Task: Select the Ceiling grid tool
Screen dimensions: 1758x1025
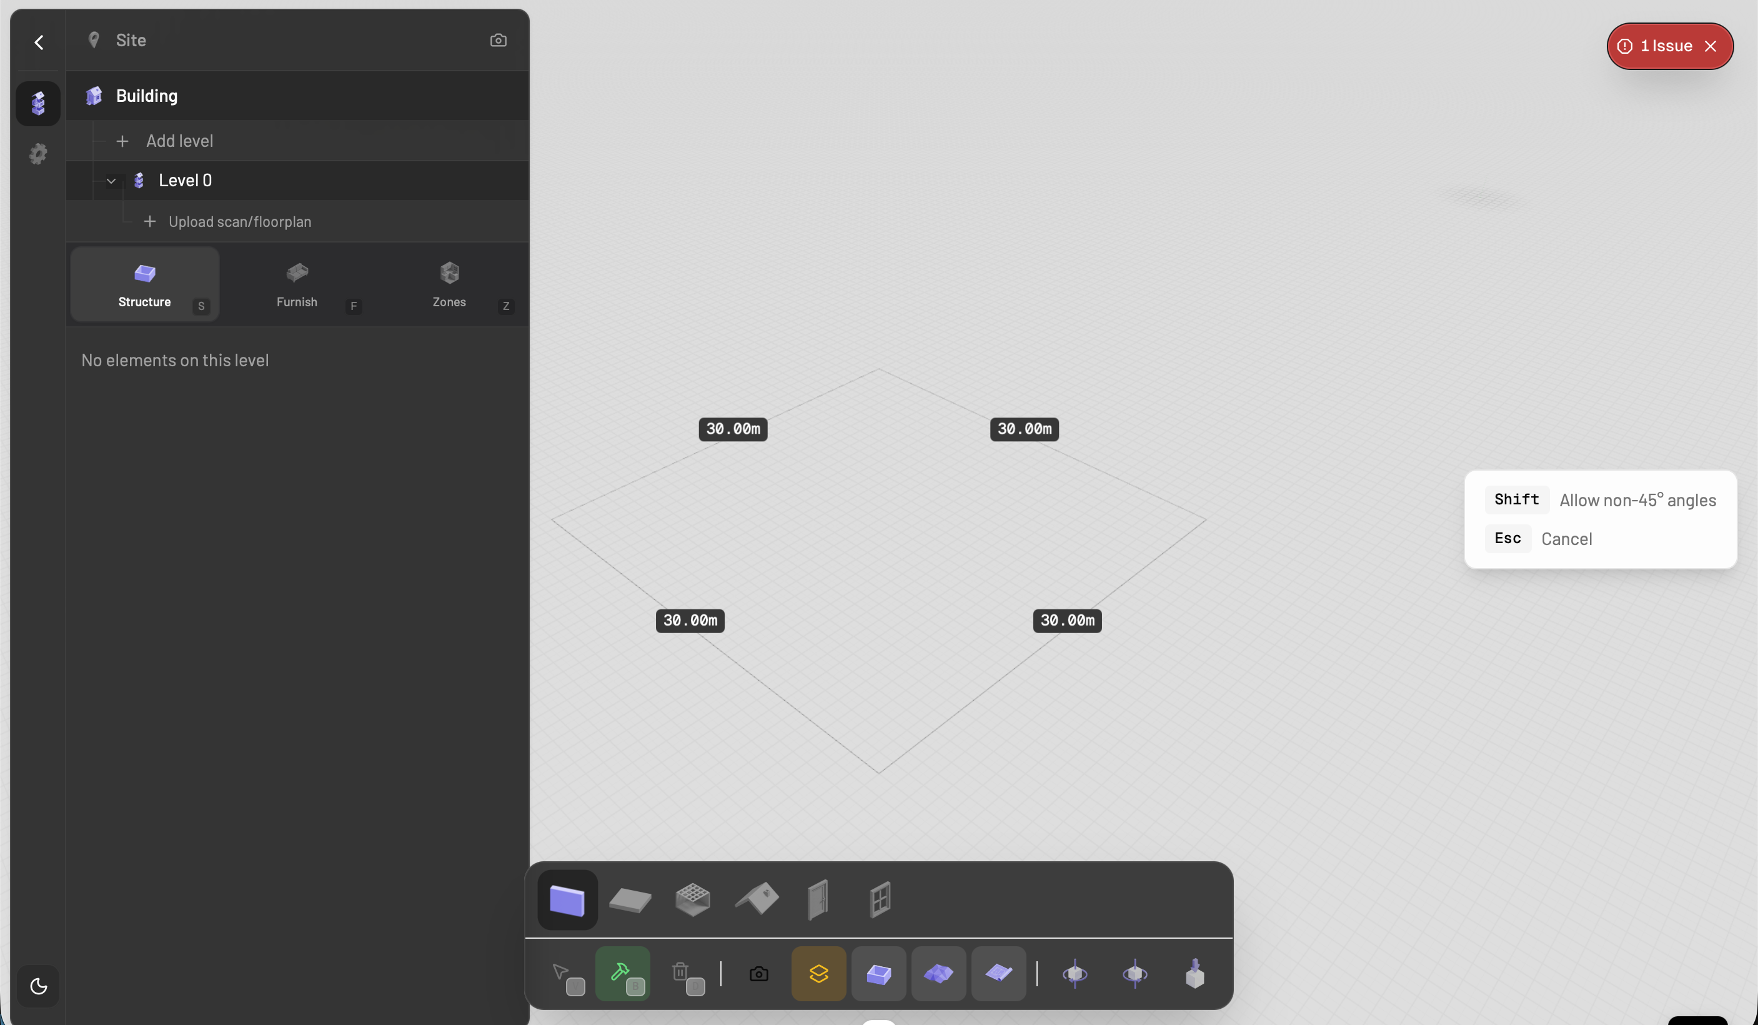Action: pyautogui.click(x=692, y=899)
